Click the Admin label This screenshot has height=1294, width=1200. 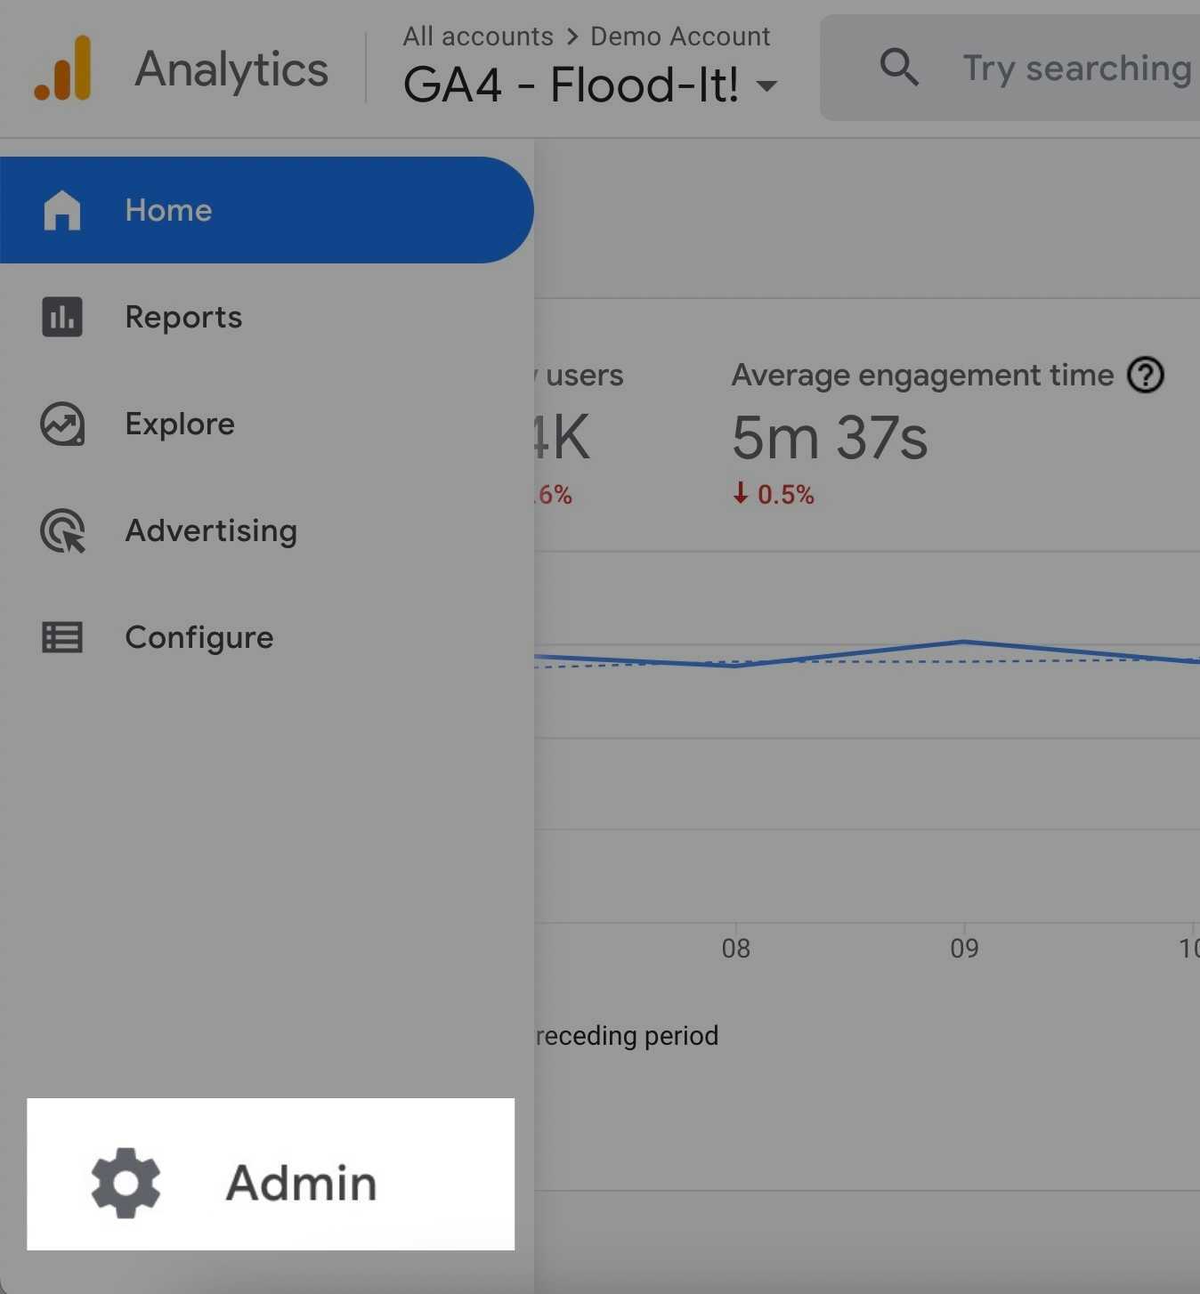[302, 1183]
